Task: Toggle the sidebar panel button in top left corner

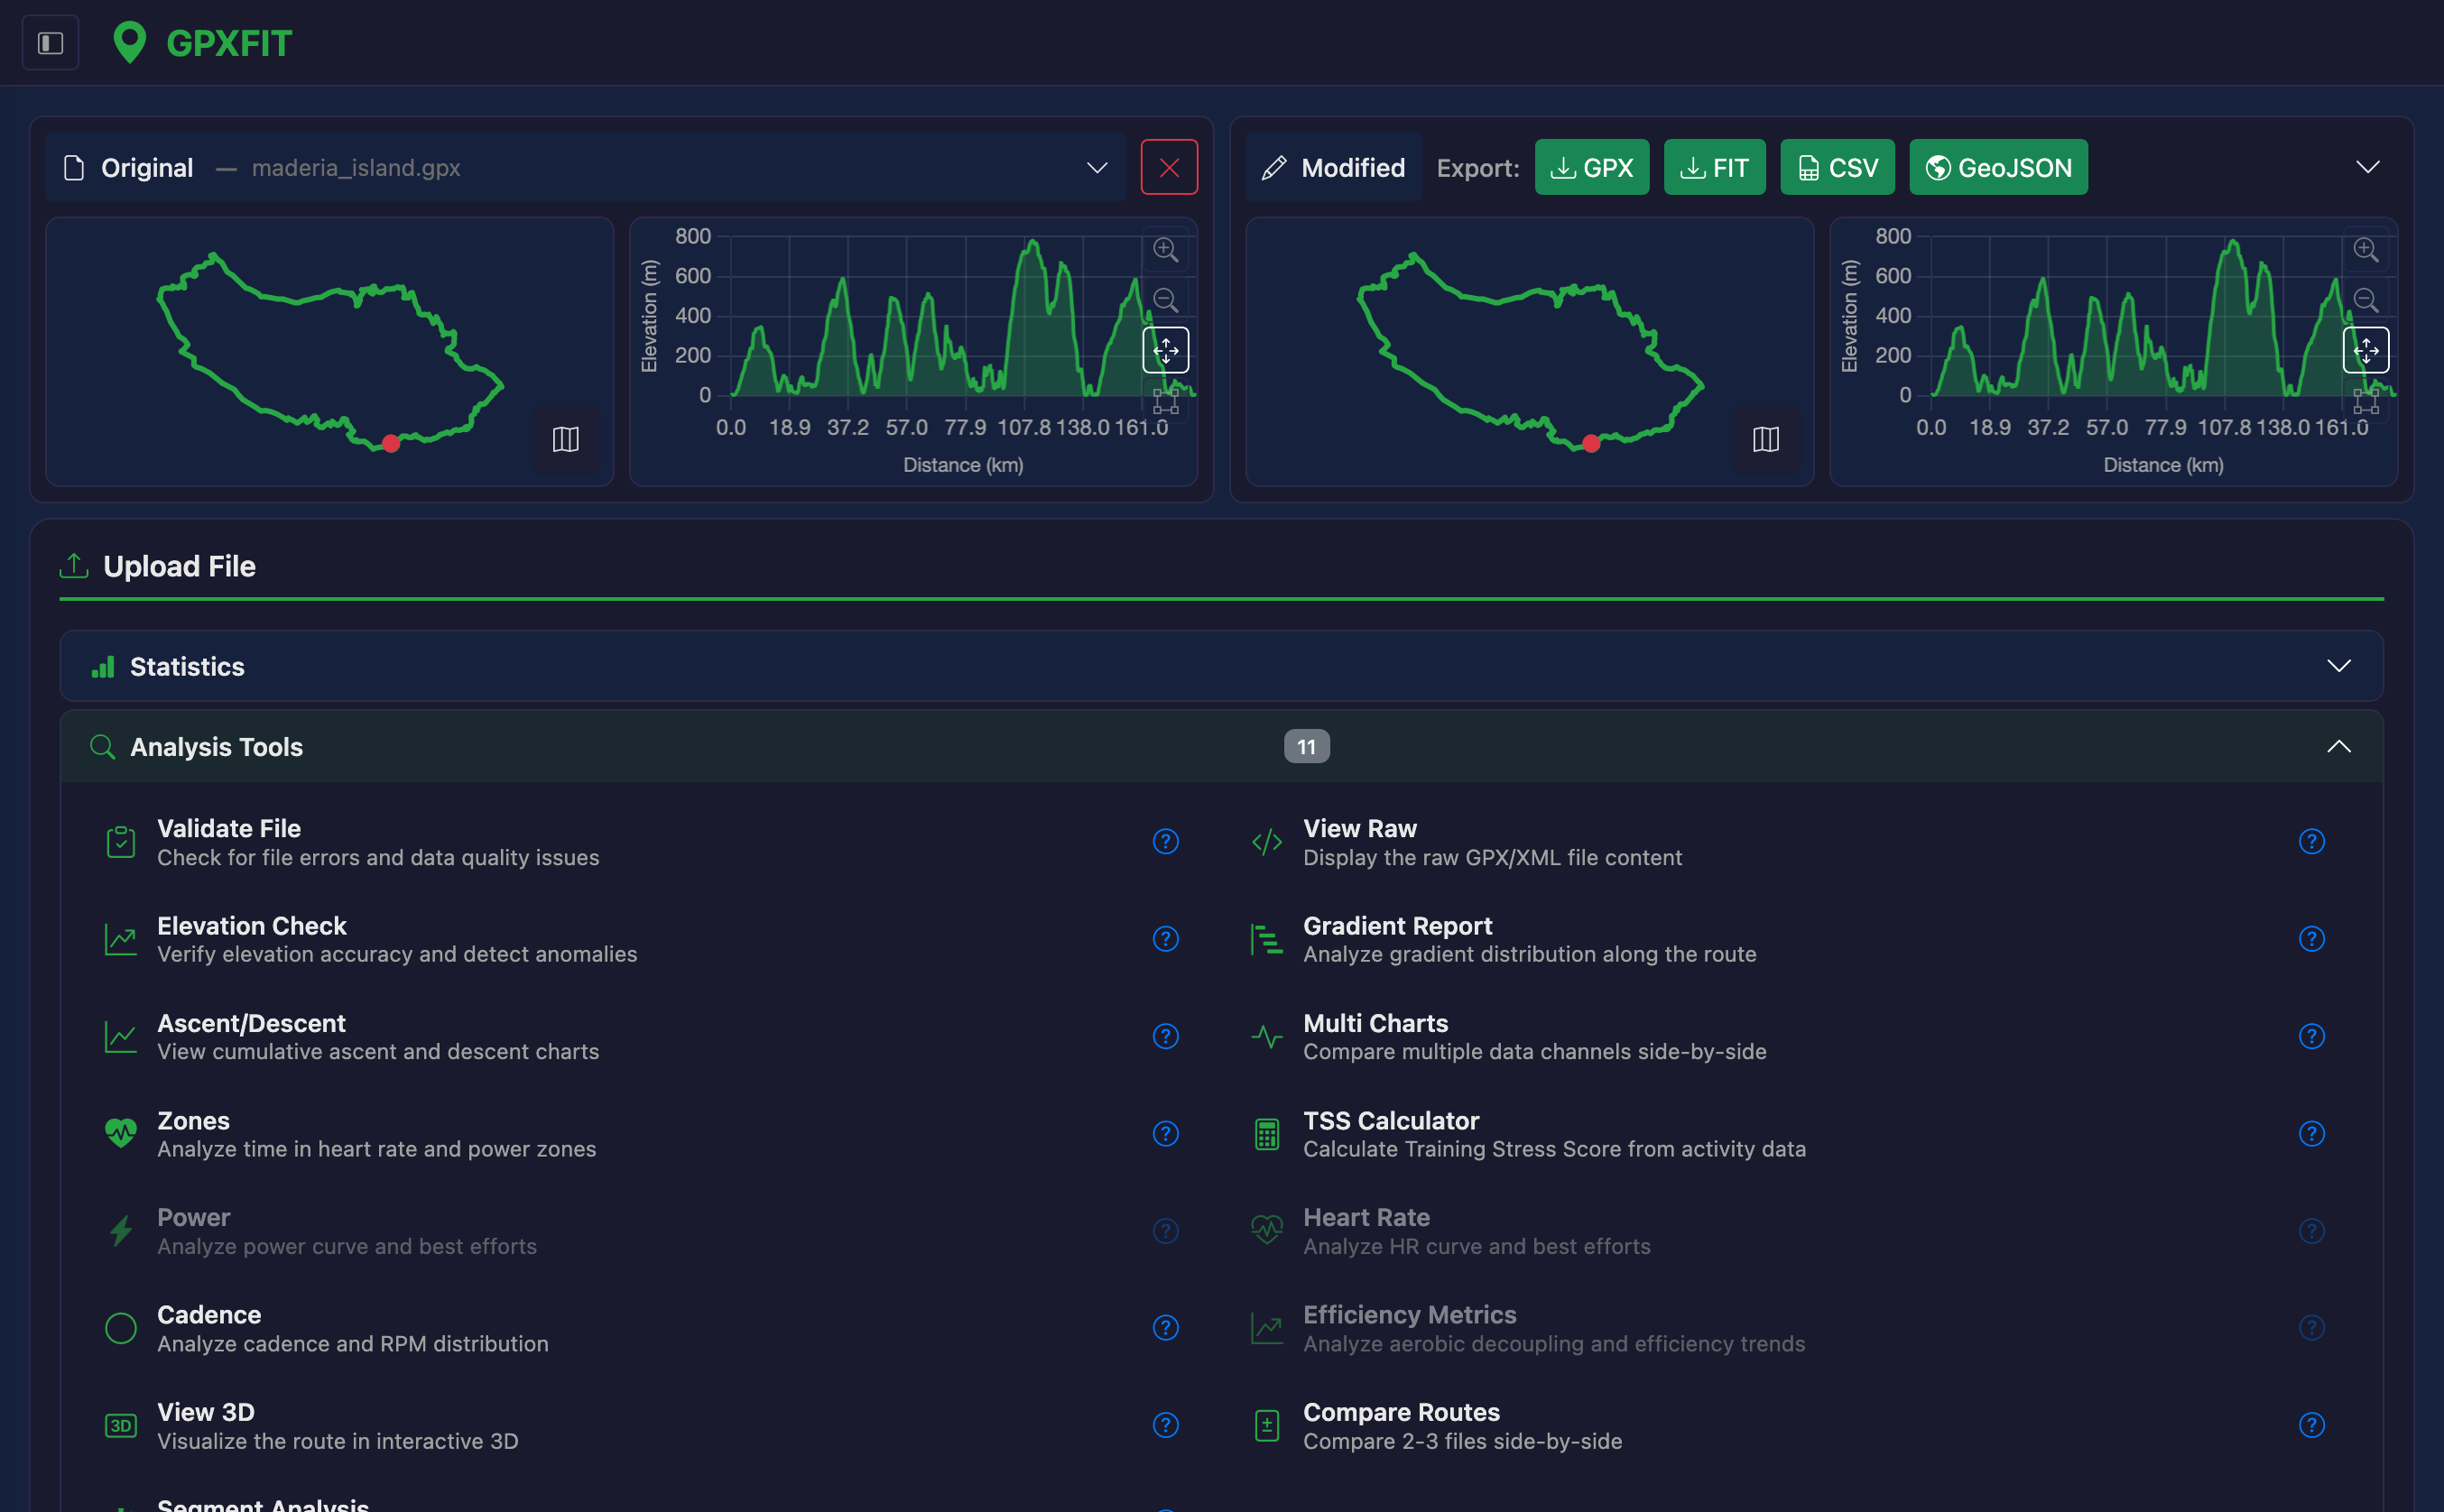Action: 50,42
